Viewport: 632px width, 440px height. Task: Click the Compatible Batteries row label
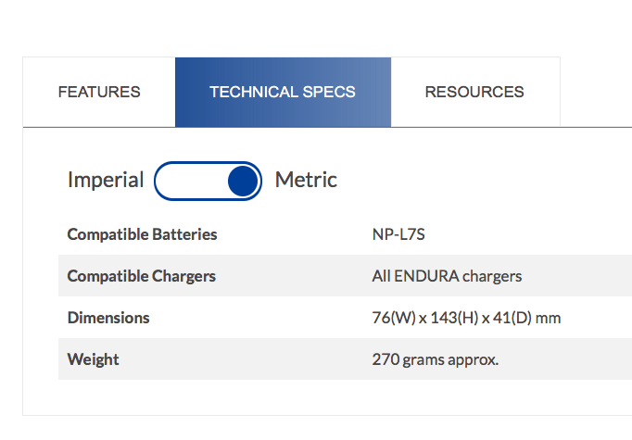143,234
